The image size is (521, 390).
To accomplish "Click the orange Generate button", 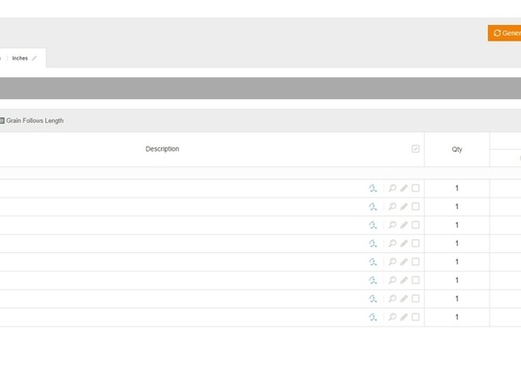I will point(505,33).
